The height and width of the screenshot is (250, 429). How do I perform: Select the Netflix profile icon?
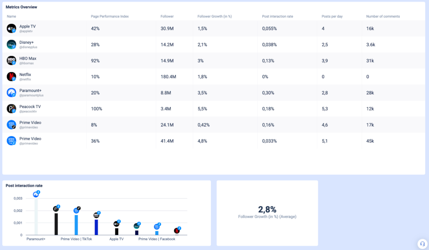coord(11,77)
